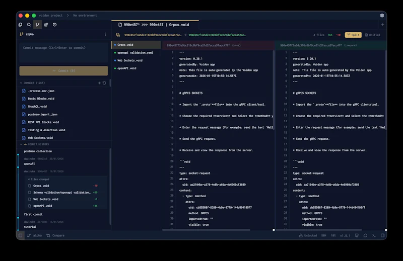
Task: Click the base commit hash link
Action: tap(153, 35)
